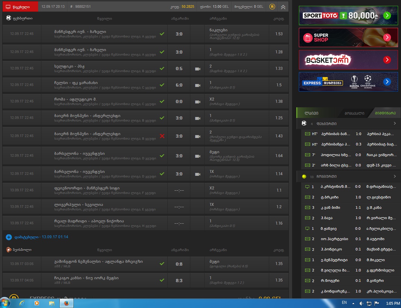Expand the live 'ჩოგბურთი' section arrow
This screenshot has width=401, height=308.
pos(395,176)
